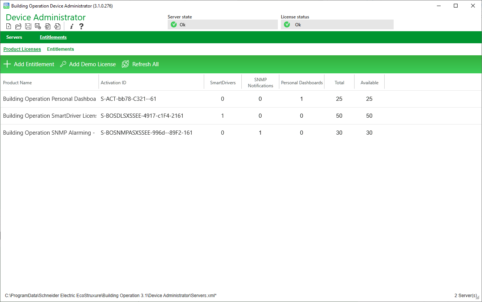Click Available value 25 in Personal Dashboard row
The width and height of the screenshot is (482, 302).
point(369,99)
